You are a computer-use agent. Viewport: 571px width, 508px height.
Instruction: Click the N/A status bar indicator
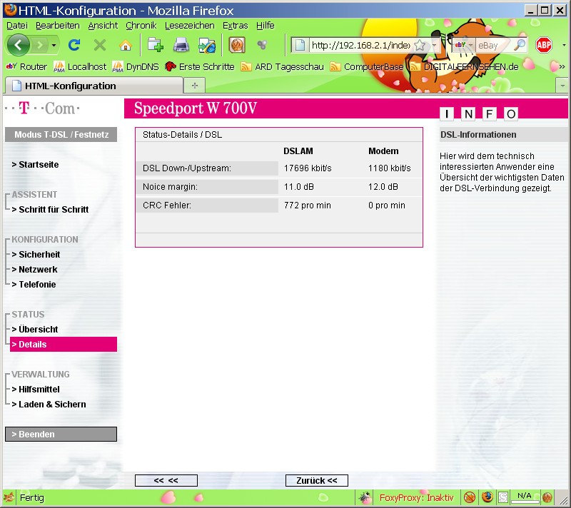pos(525,497)
